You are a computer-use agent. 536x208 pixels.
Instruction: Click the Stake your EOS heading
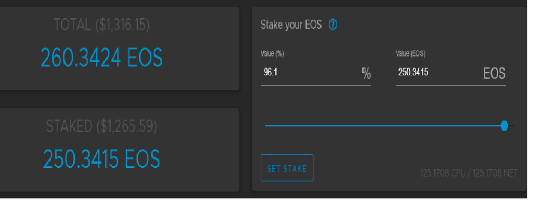pos(291,25)
